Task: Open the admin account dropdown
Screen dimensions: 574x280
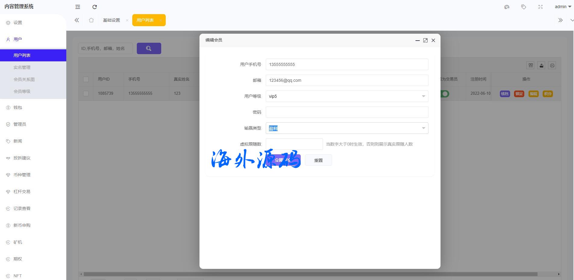Action: pos(563,7)
